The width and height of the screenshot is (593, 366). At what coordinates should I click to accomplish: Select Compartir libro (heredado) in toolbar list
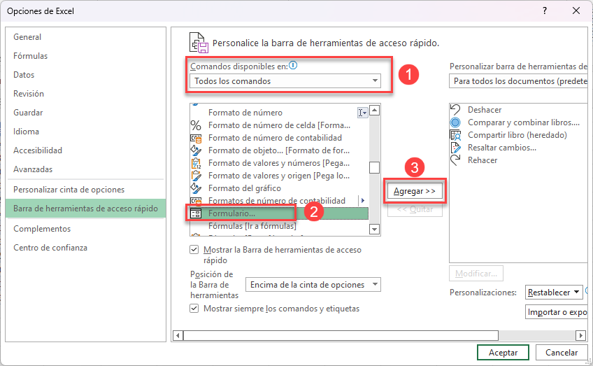click(518, 135)
